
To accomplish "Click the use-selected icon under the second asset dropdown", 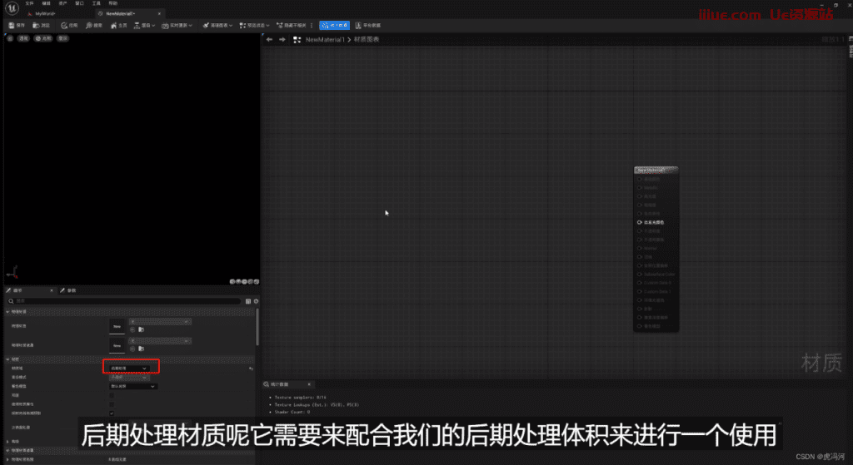I will tap(132, 349).
